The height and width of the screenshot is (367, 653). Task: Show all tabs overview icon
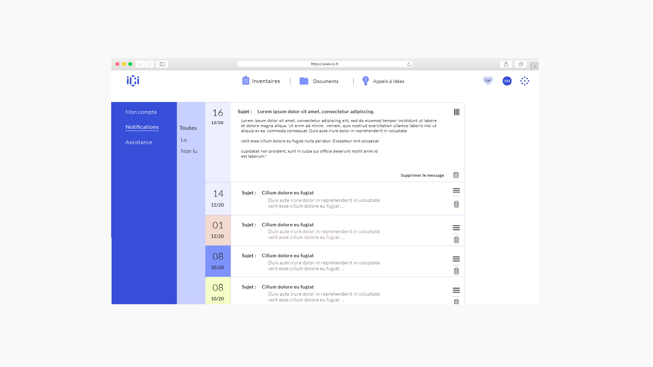pyautogui.click(x=521, y=64)
